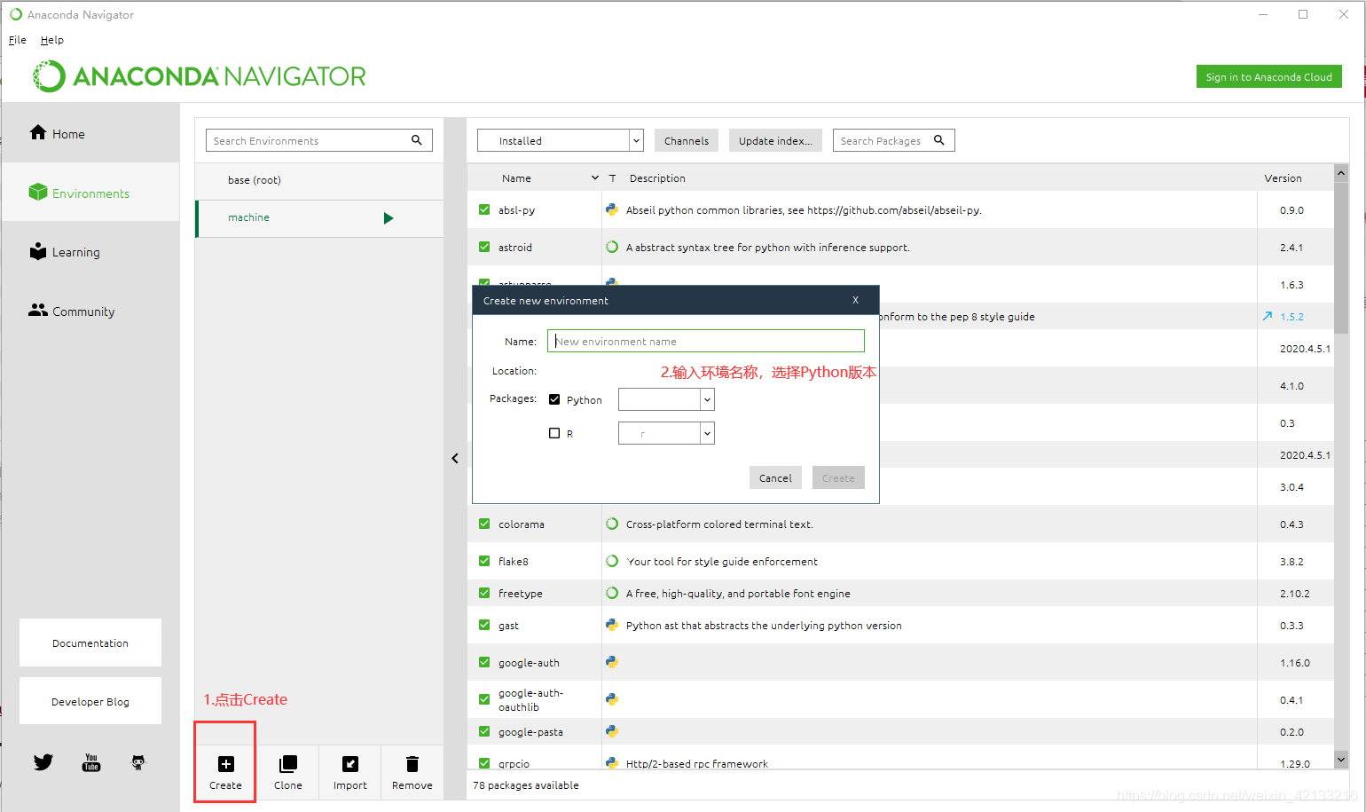This screenshot has height=812, width=1366.
Task: Click the gast Python type icon
Action: coord(612,625)
